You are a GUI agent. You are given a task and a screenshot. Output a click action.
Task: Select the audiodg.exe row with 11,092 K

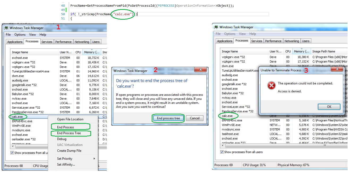click(x=58, y=80)
